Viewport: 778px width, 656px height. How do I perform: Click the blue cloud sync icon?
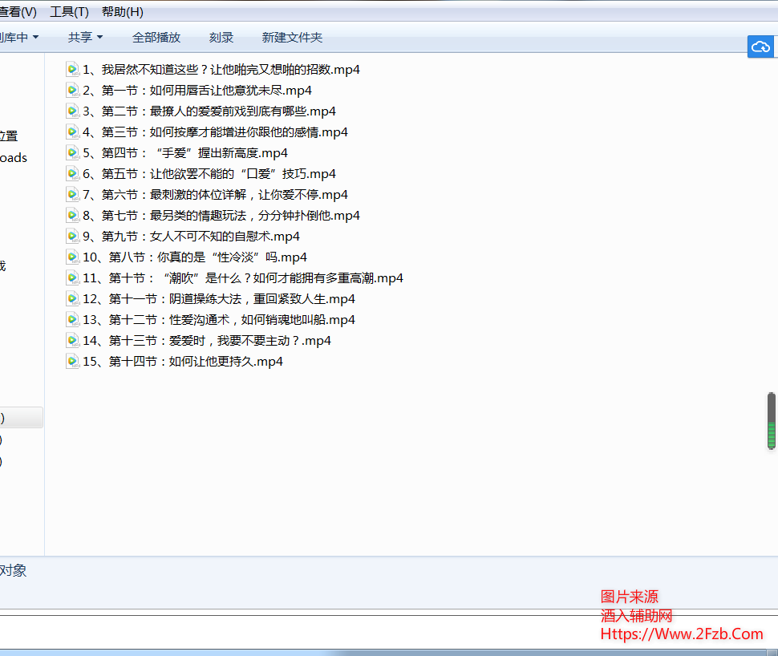(760, 47)
